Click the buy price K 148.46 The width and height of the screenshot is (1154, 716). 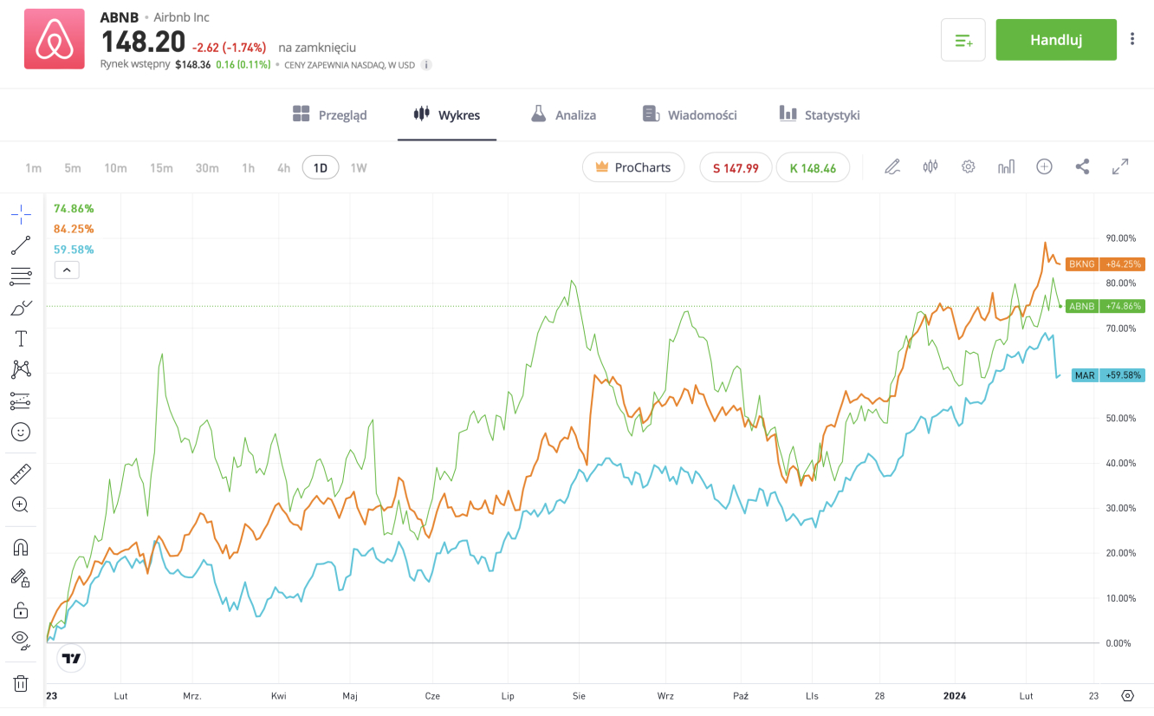click(813, 168)
